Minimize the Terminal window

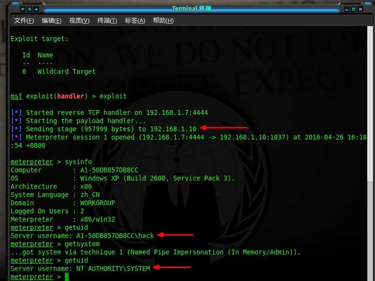point(347,9)
